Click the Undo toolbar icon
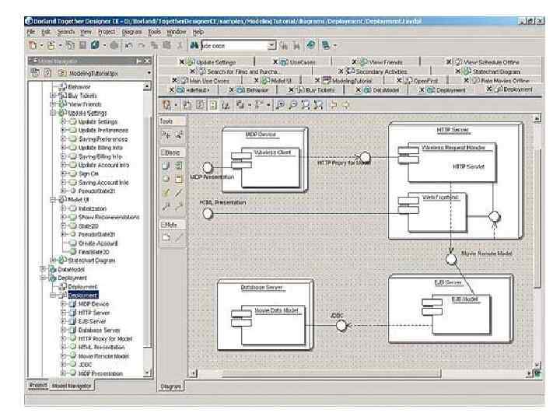The image size is (560, 420). coord(128,45)
